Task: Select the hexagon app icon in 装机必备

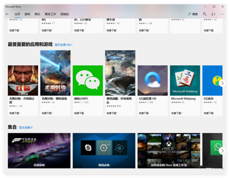Action: [104, 147]
